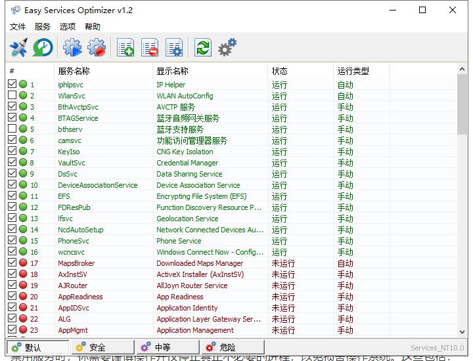
Task: Click the add to list icon
Action: click(125, 48)
